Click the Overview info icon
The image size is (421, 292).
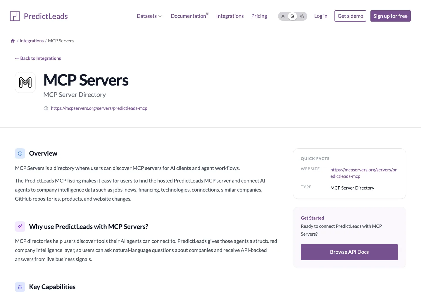[20, 154]
